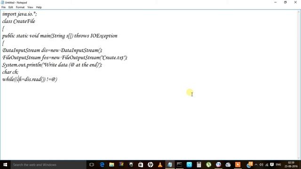Open the Format menu
The width and height of the screenshot is (301, 169).
point(20,8)
